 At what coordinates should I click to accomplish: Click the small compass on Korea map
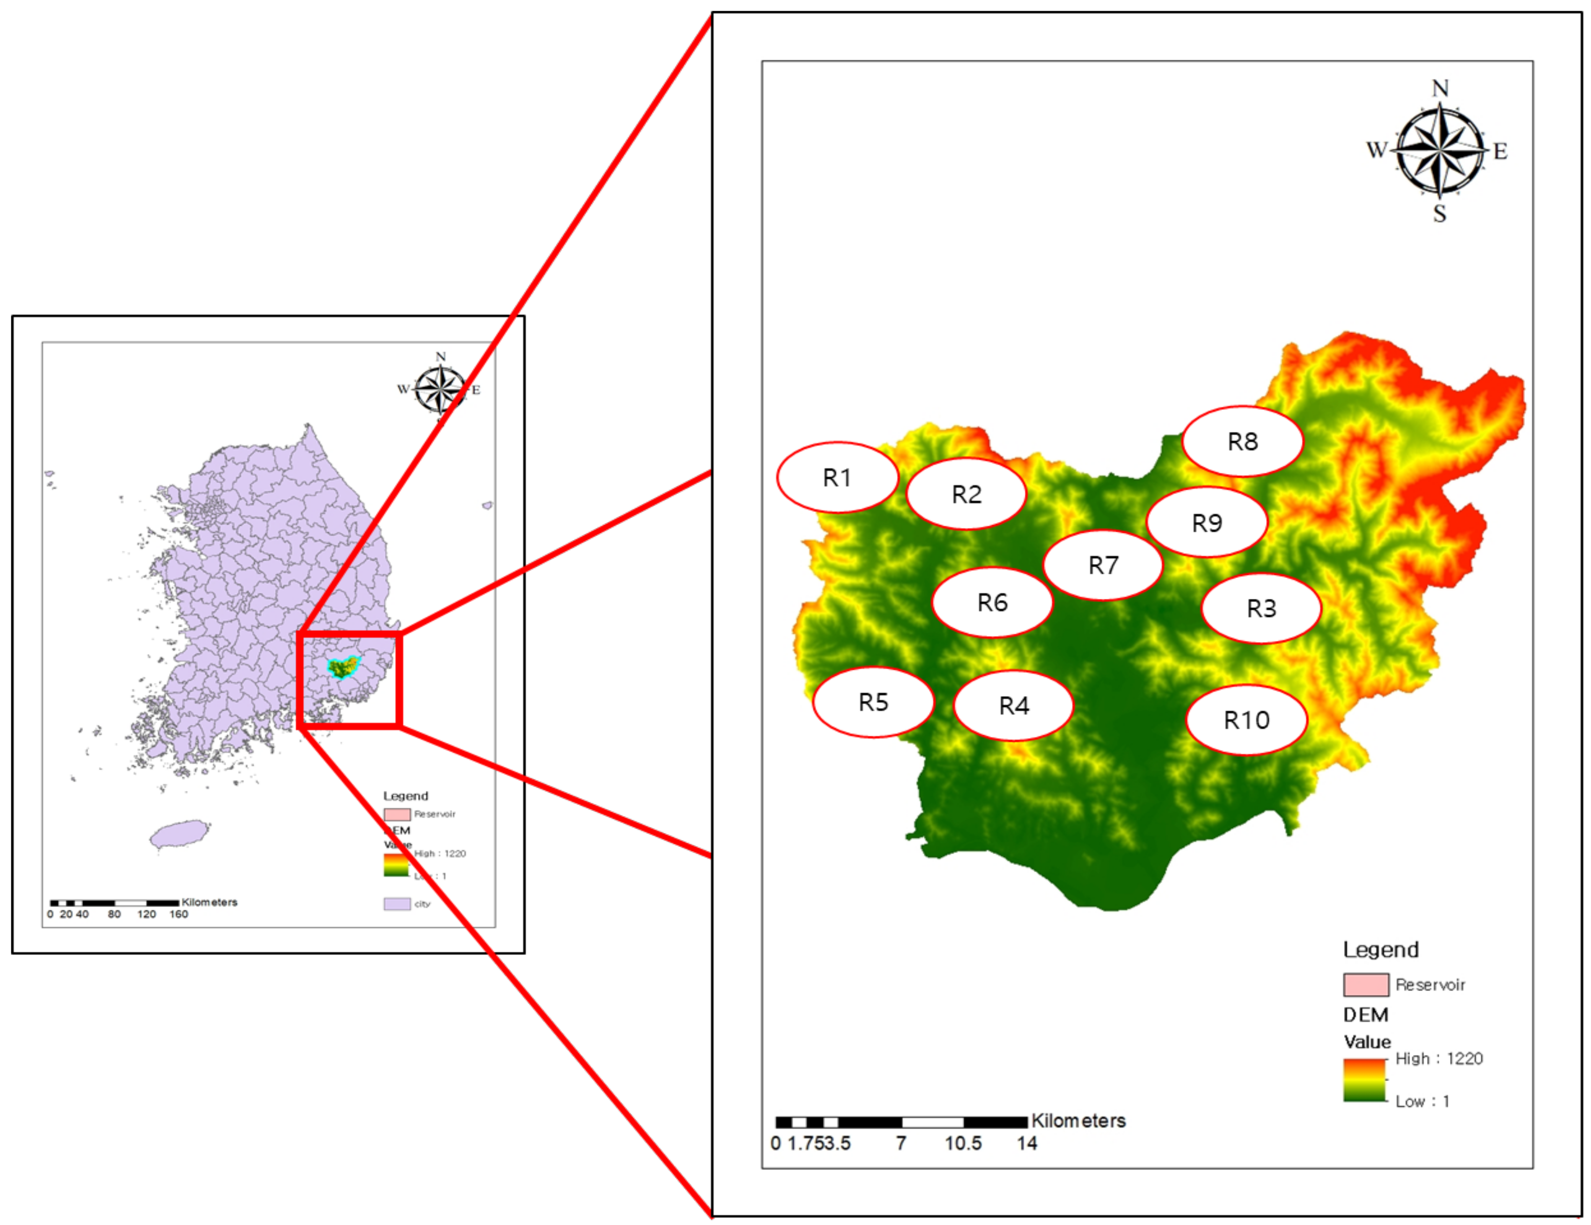point(440,389)
